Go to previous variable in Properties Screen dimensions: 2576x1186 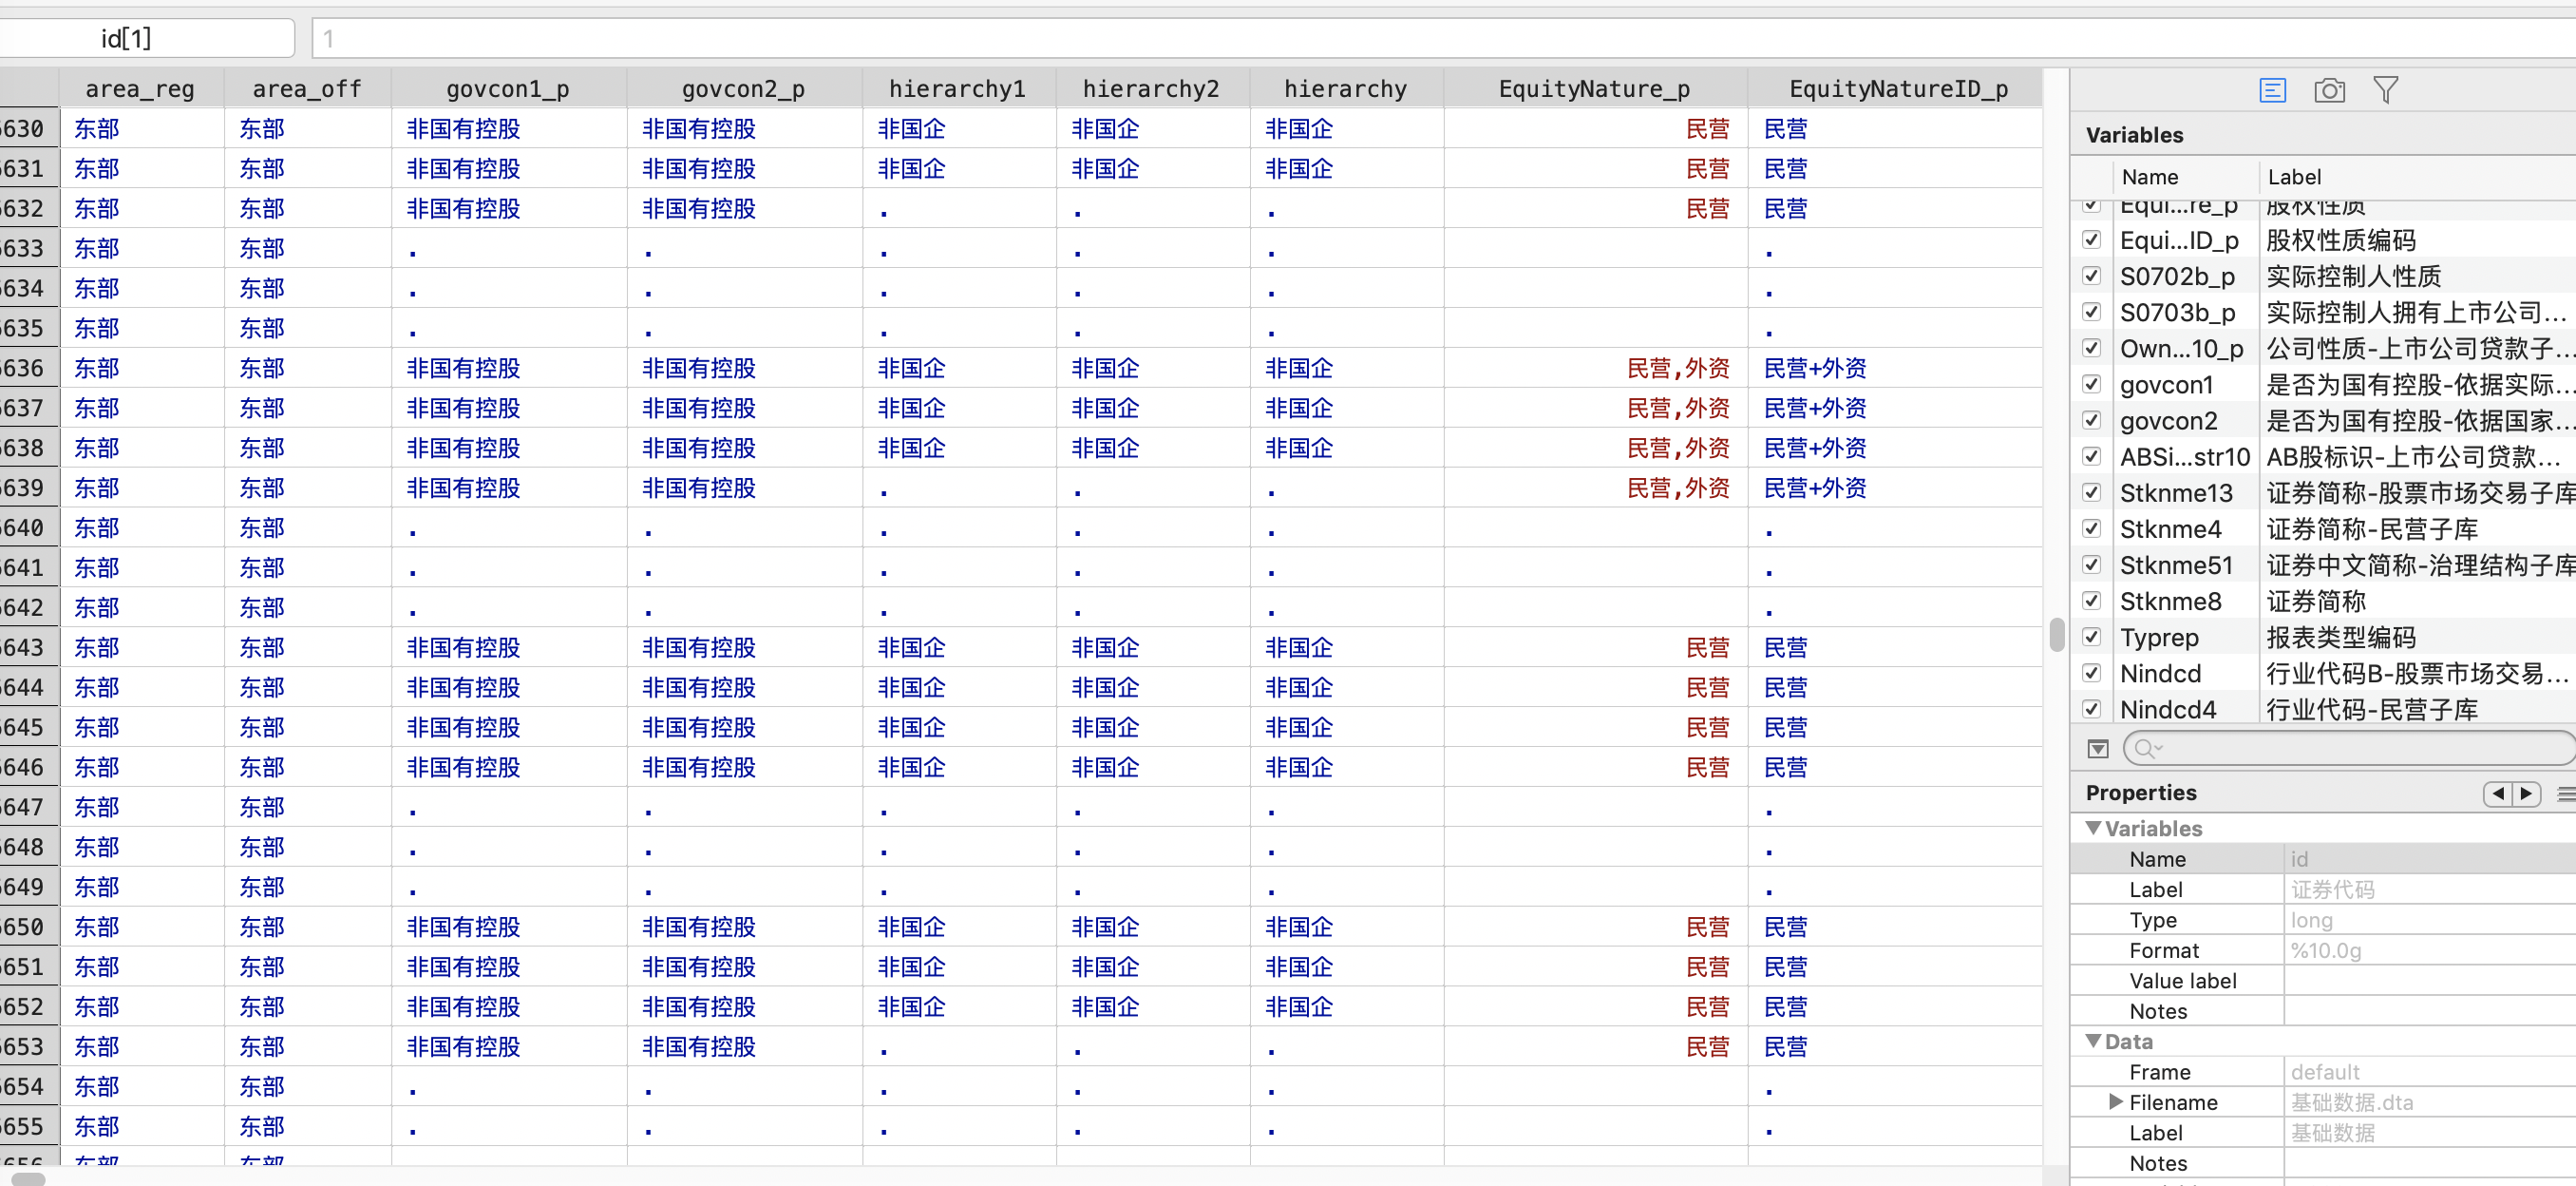[x=2498, y=793]
